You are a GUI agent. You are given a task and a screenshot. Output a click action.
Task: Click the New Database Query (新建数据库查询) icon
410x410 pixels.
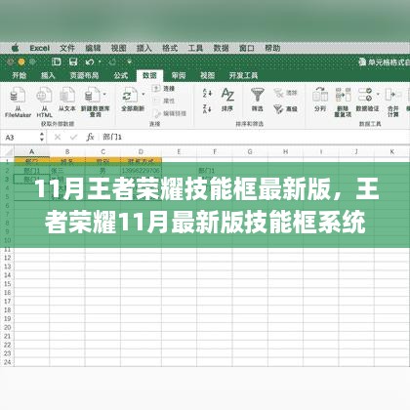pyautogui.click(x=93, y=95)
